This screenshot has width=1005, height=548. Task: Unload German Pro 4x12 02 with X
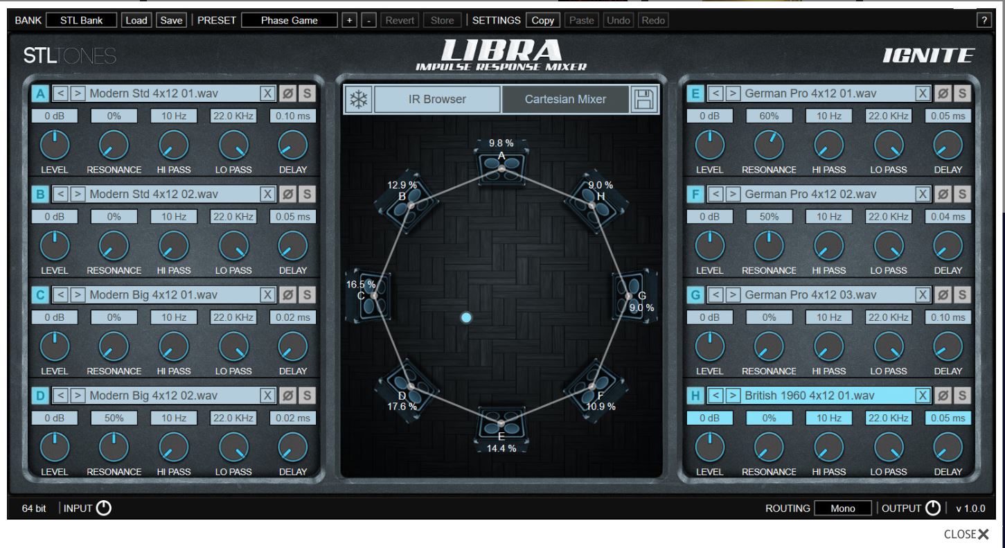923,195
